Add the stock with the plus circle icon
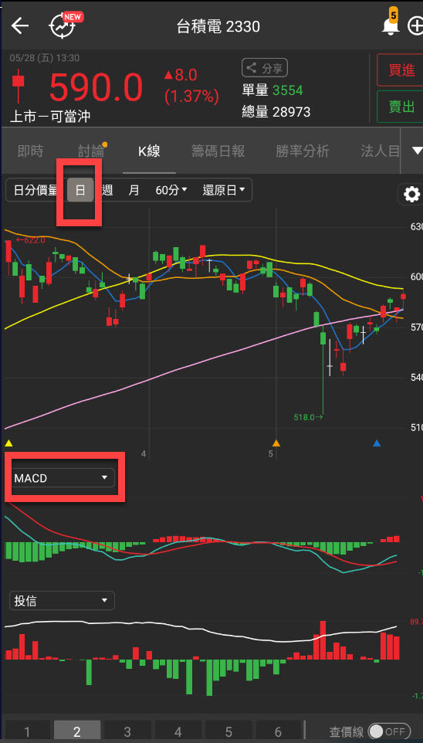423x743 pixels. pyautogui.click(x=415, y=26)
